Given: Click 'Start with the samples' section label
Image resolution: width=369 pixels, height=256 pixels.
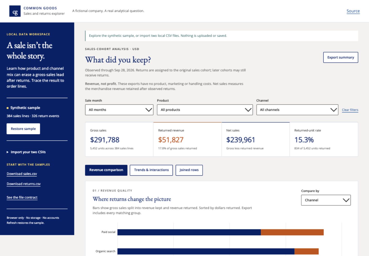Looking at the screenshot, I should point(28,165).
